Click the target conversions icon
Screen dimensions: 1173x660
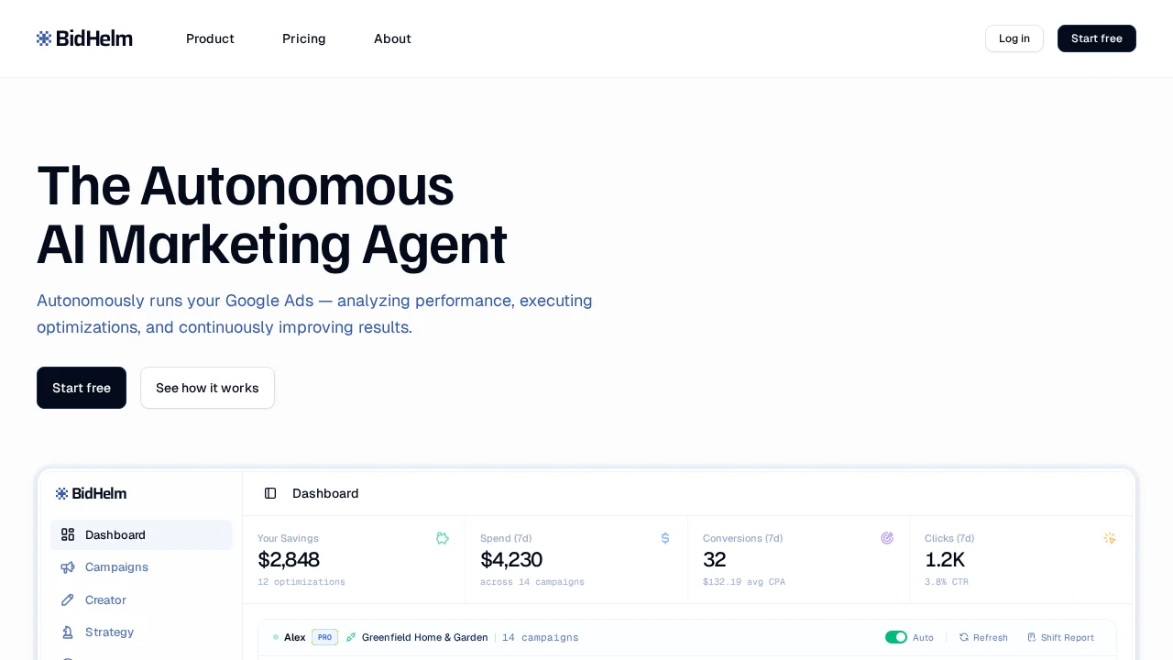pyautogui.click(x=887, y=538)
